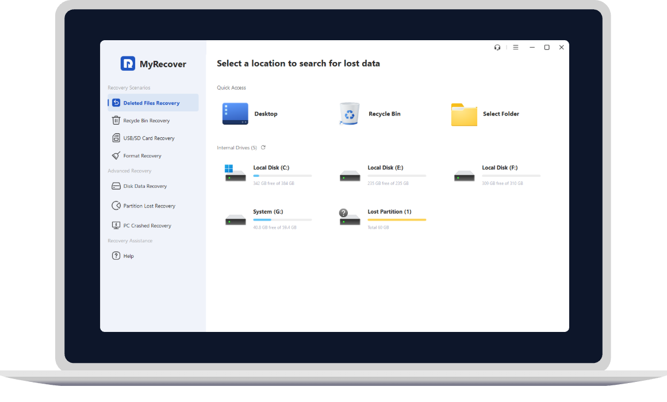Refresh the Internal Drives list
This screenshot has width=667, height=402.
coord(263,148)
